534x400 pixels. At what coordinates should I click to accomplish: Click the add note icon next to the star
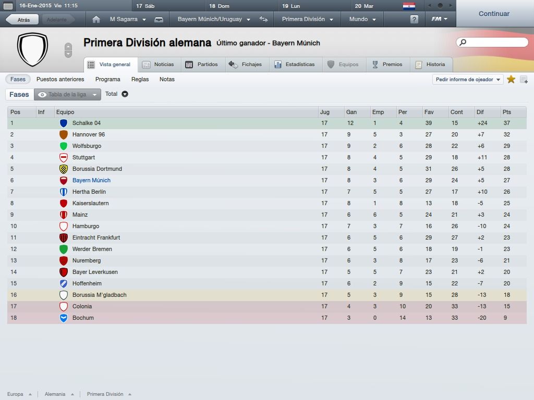[524, 80]
